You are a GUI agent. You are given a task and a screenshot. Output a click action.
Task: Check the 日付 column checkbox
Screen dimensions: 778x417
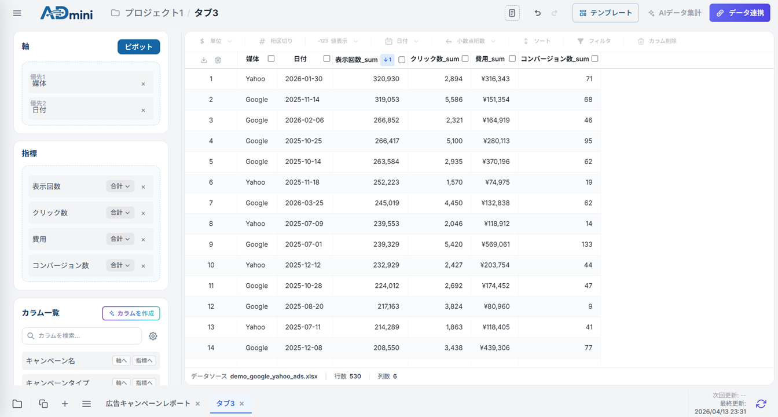coord(326,58)
